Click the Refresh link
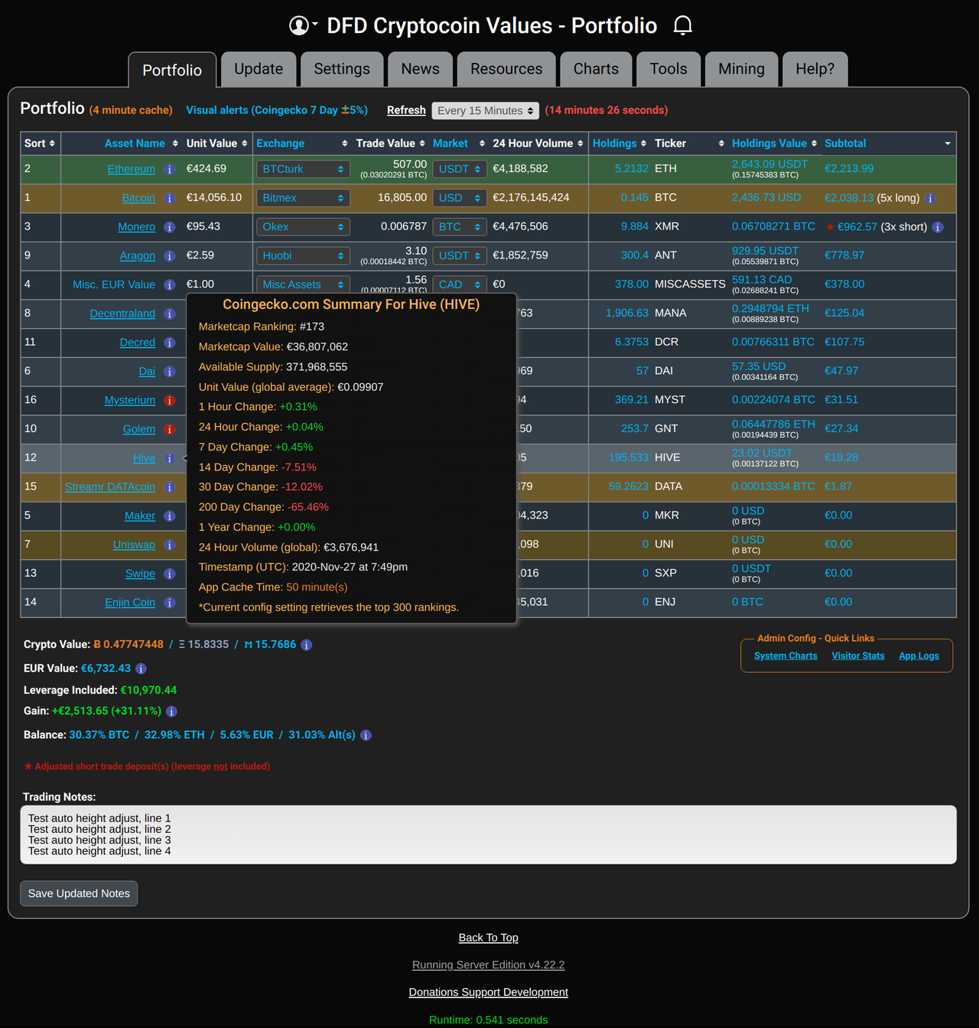This screenshot has width=979, height=1028. [406, 110]
